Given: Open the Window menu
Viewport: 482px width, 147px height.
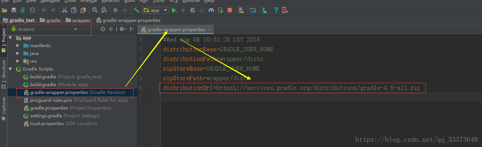Looking at the screenshot, I should tap(191, 1).
